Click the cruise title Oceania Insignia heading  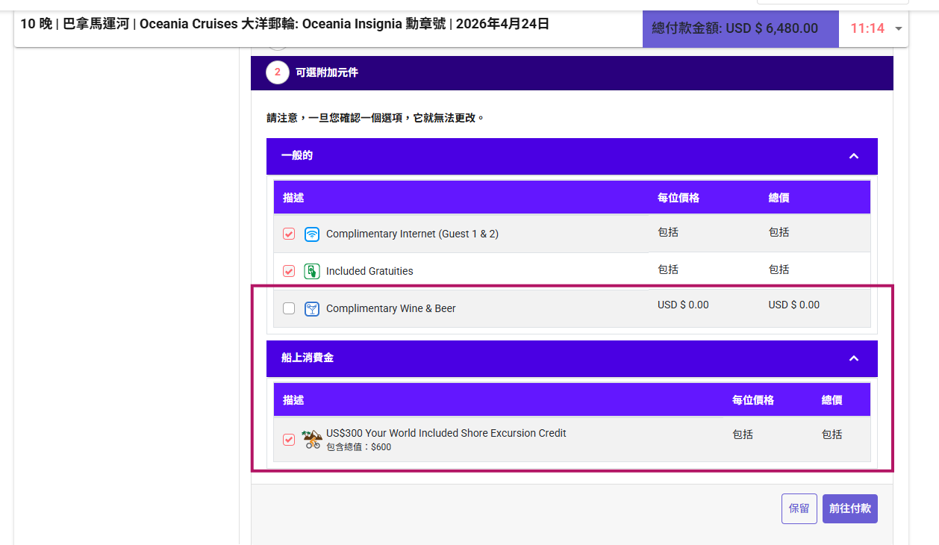coord(284,24)
